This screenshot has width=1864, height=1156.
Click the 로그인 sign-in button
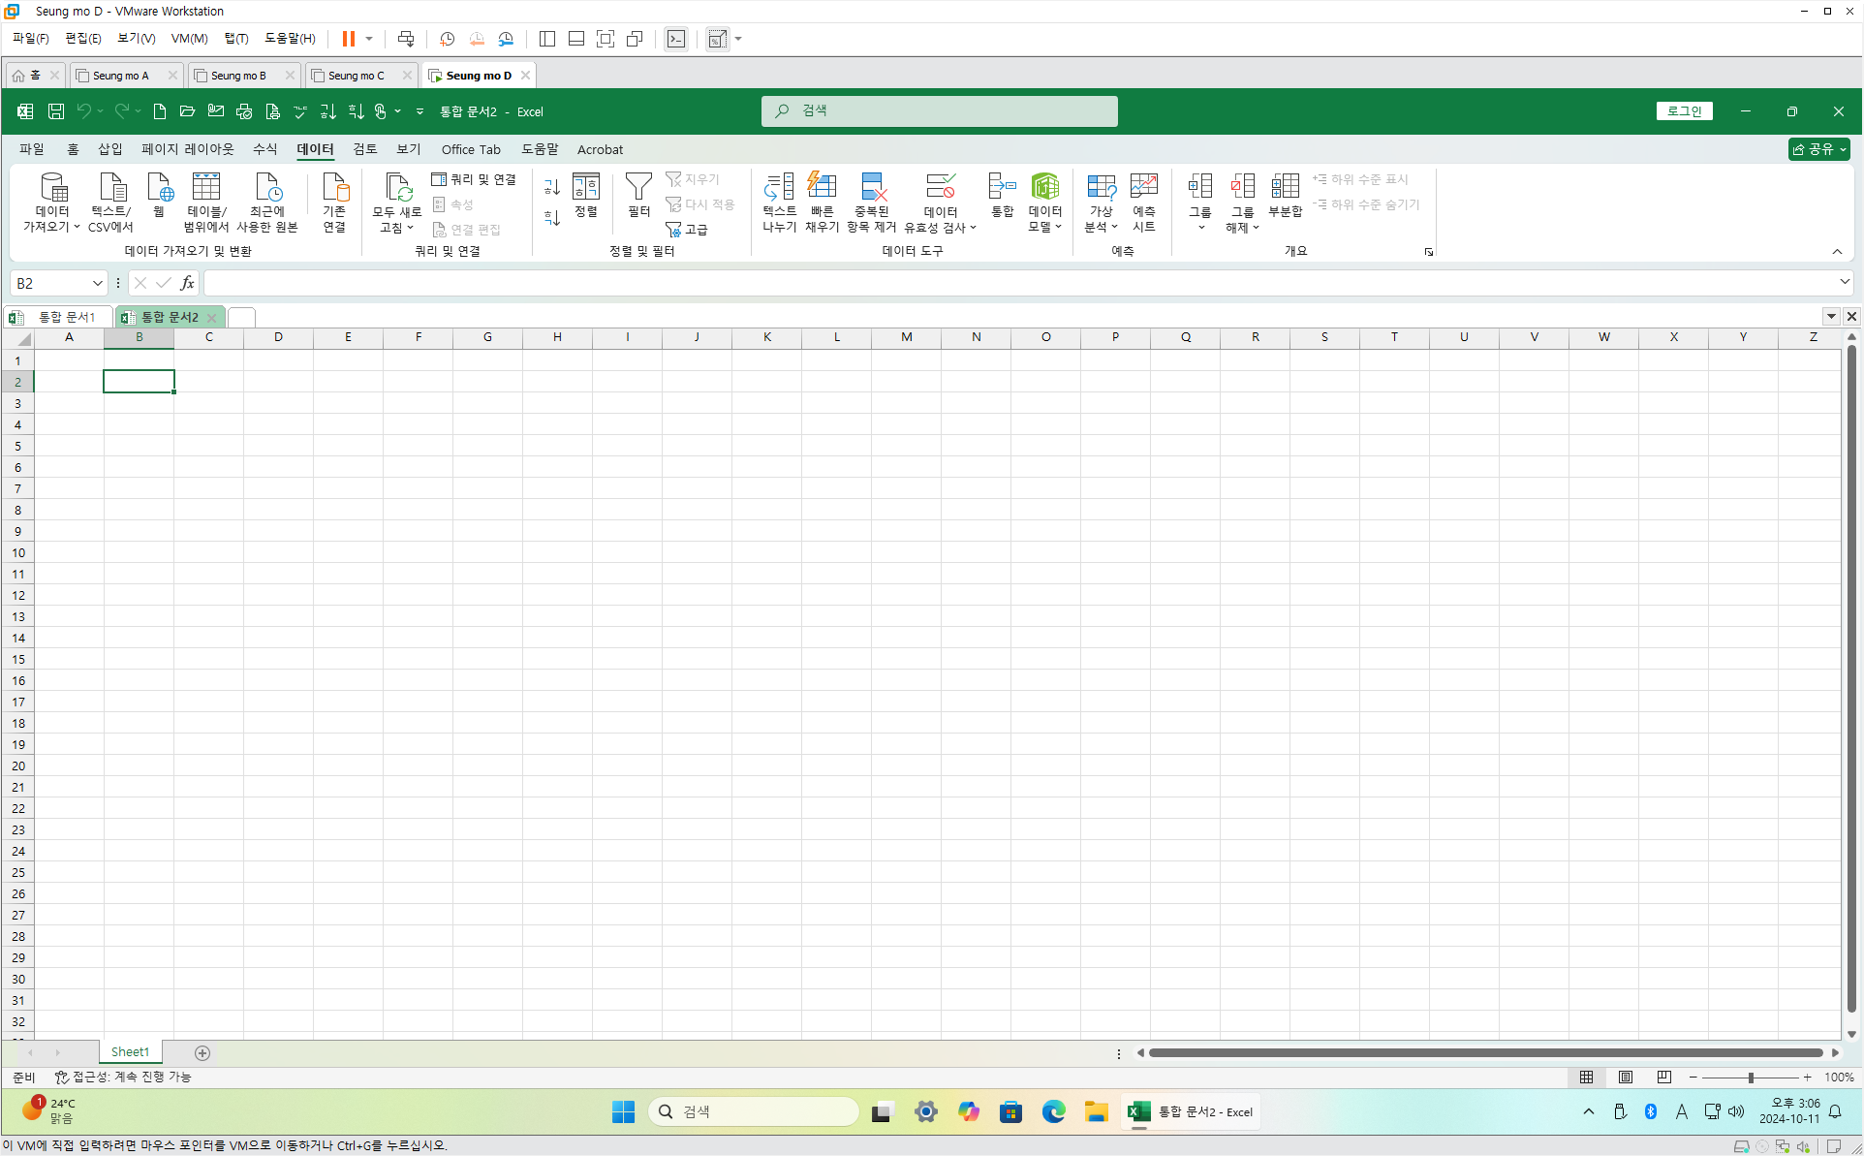(x=1684, y=111)
